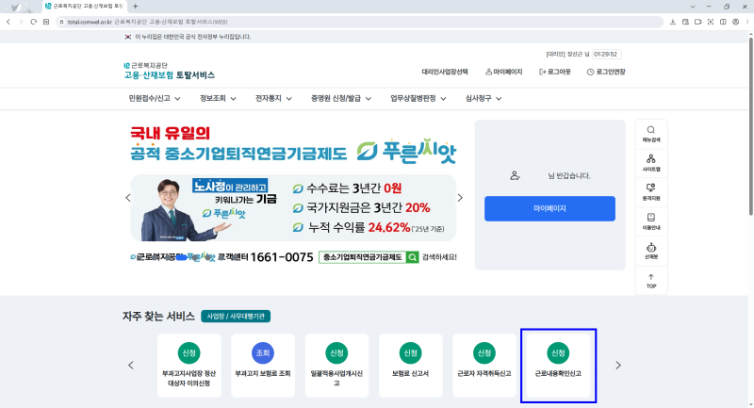The width and height of the screenshot is (754, 408).
Task: Open the 마이페이지 link in the header
Action: [503, 72]
